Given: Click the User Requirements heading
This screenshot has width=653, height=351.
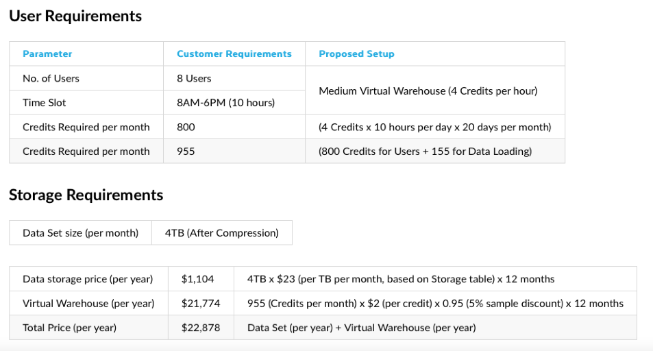Looking at the screenshot, I should pos(75,16).
